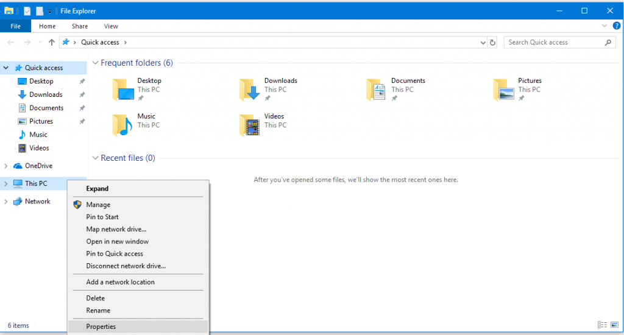This screenshot has width=624, height=335.
Task: Switch to the View ribbon tab
Action: click(111, 26)
